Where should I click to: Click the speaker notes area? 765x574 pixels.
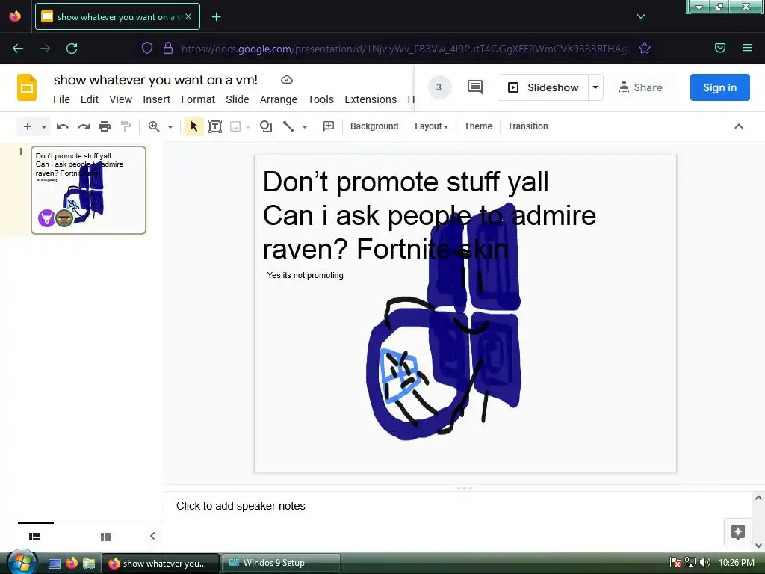click(459, 506)
